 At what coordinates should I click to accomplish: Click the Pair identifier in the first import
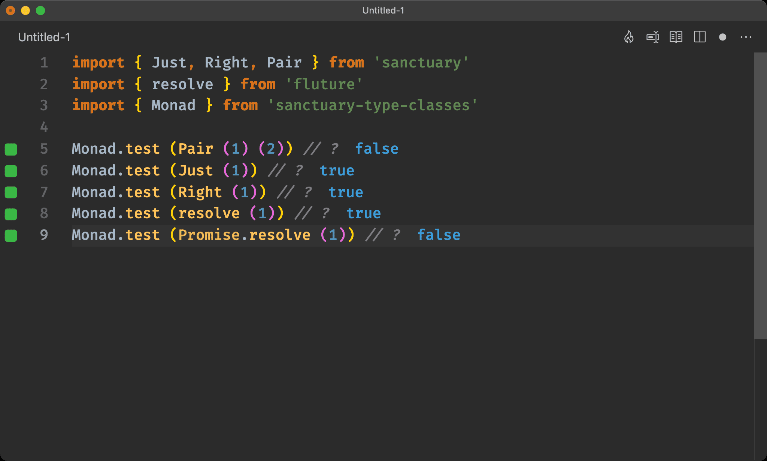[x=284, y=63]
